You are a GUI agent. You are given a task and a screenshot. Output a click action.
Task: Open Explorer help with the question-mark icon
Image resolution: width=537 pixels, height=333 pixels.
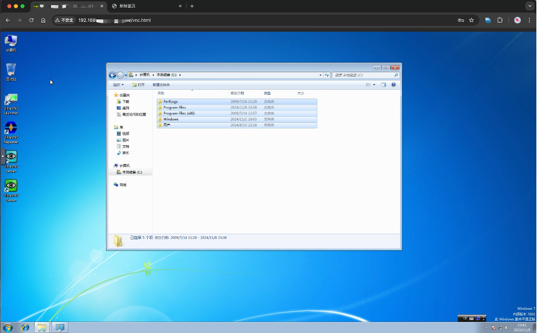394,85
